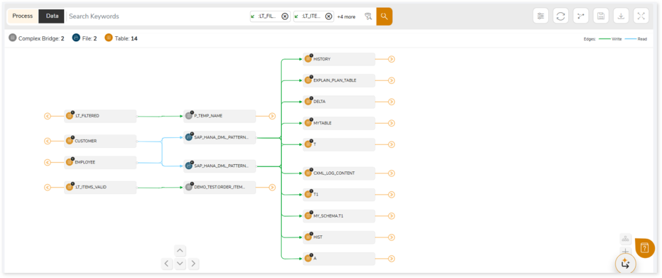Select the Data tab
Image resolution: width=662 pixels, height=278 pixels.
pos(52,16)
